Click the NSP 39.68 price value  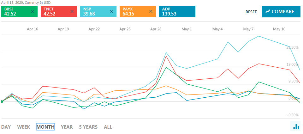click(x=89, y=14)
